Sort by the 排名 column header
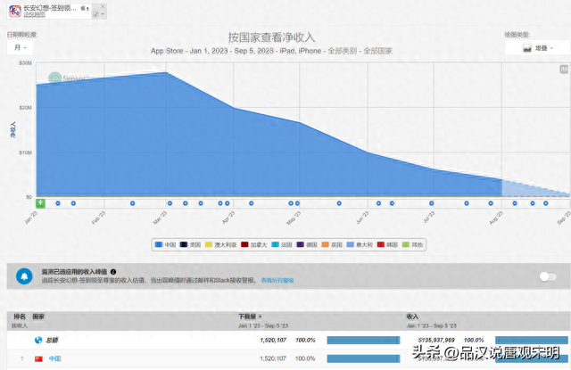This screenshot has height=370, width=571. coord(20,317)
